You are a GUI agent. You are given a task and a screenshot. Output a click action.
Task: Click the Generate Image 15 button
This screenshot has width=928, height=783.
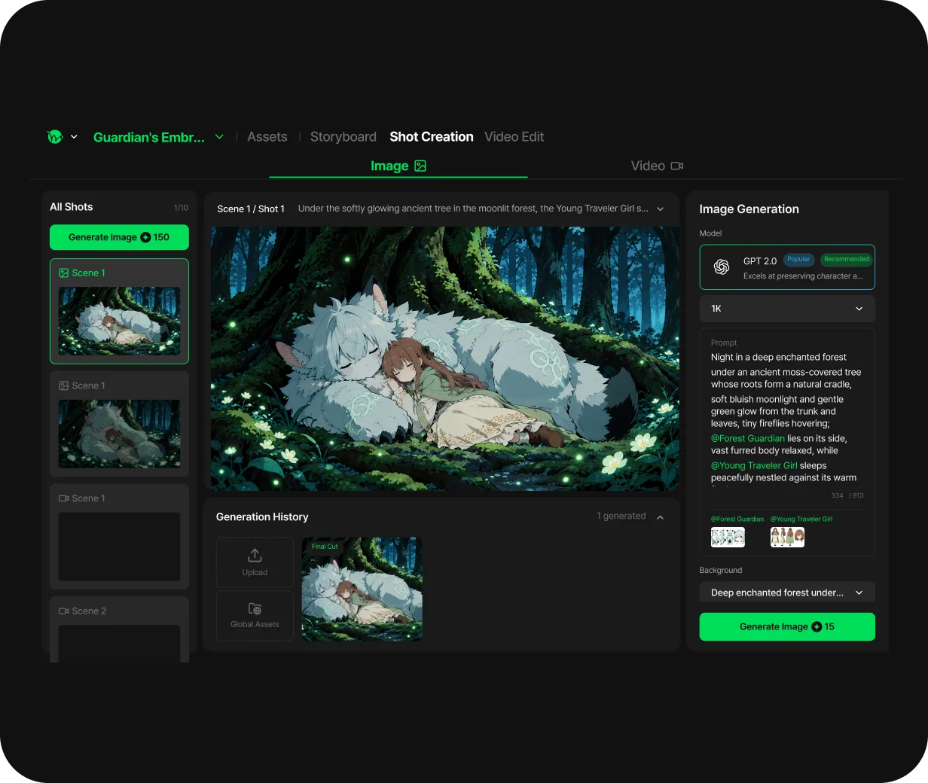[x=787, y=626]
